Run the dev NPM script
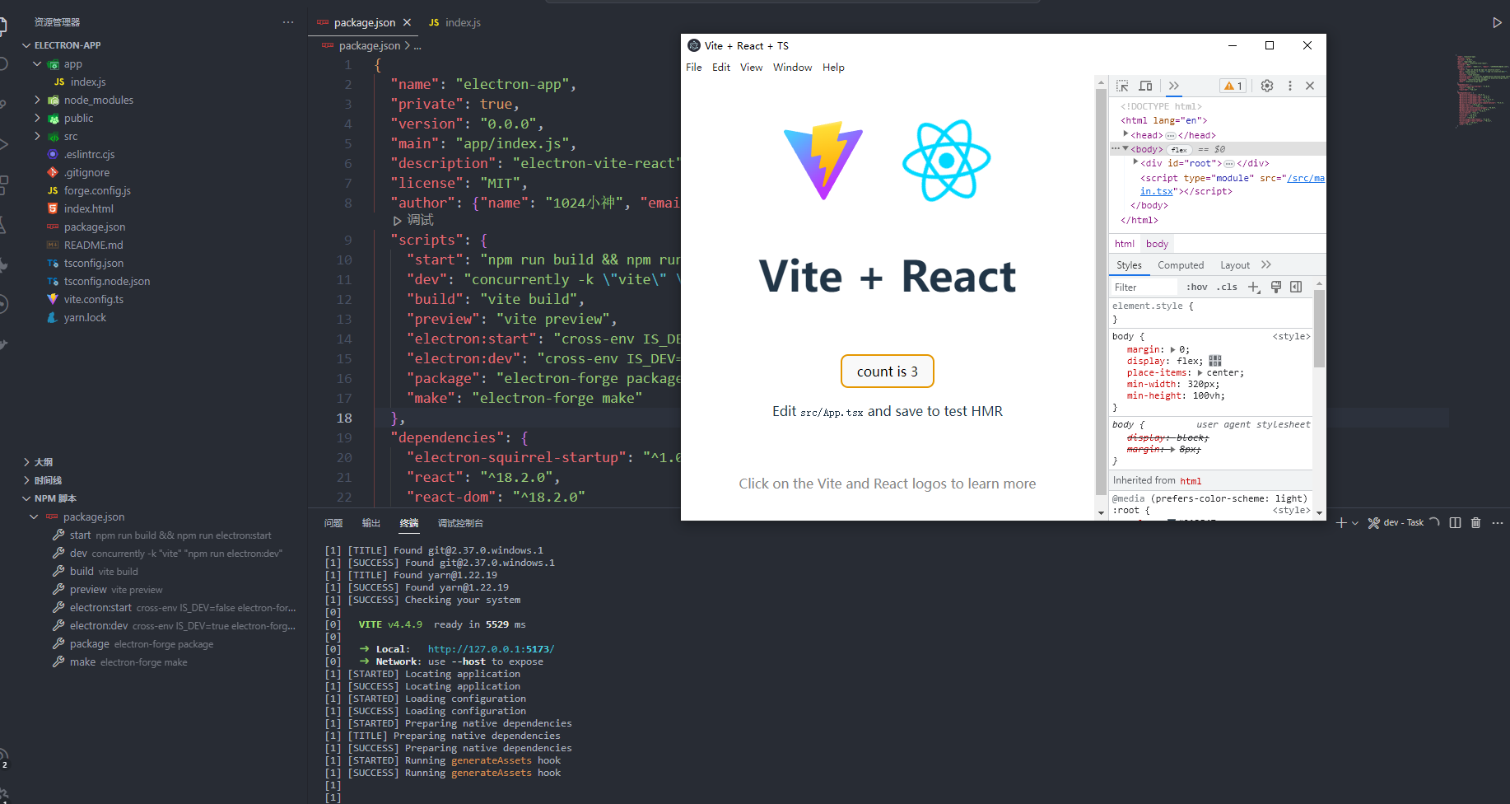Image resolution: width=1510 pixels, height=804 pixels. (x=78, y=553)
